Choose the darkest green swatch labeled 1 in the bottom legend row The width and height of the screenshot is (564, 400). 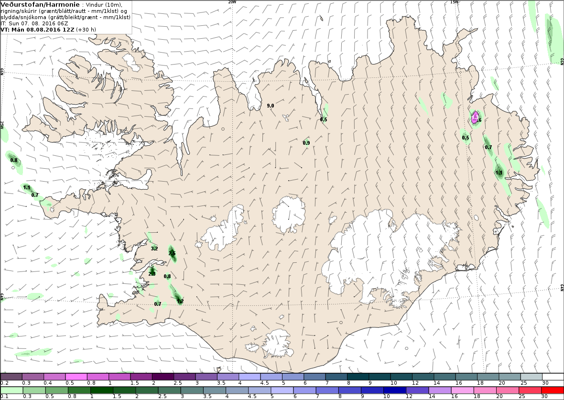click(x=101, y=390)
